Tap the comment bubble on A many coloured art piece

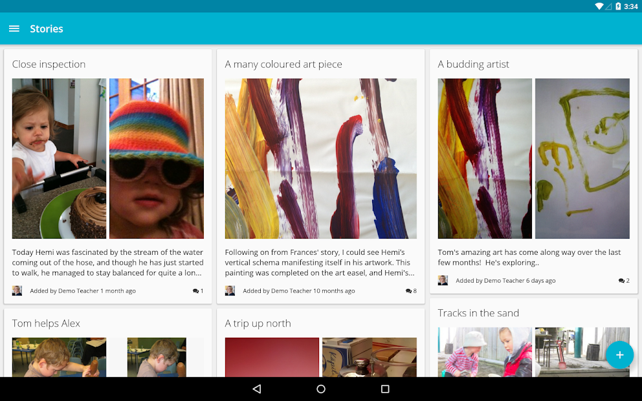click(408, 290)
